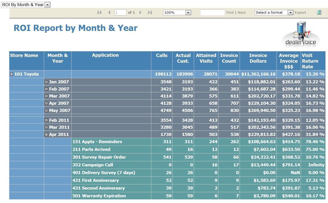
Task: Expand the Feb 2007 row
Action: click(46, 89)
